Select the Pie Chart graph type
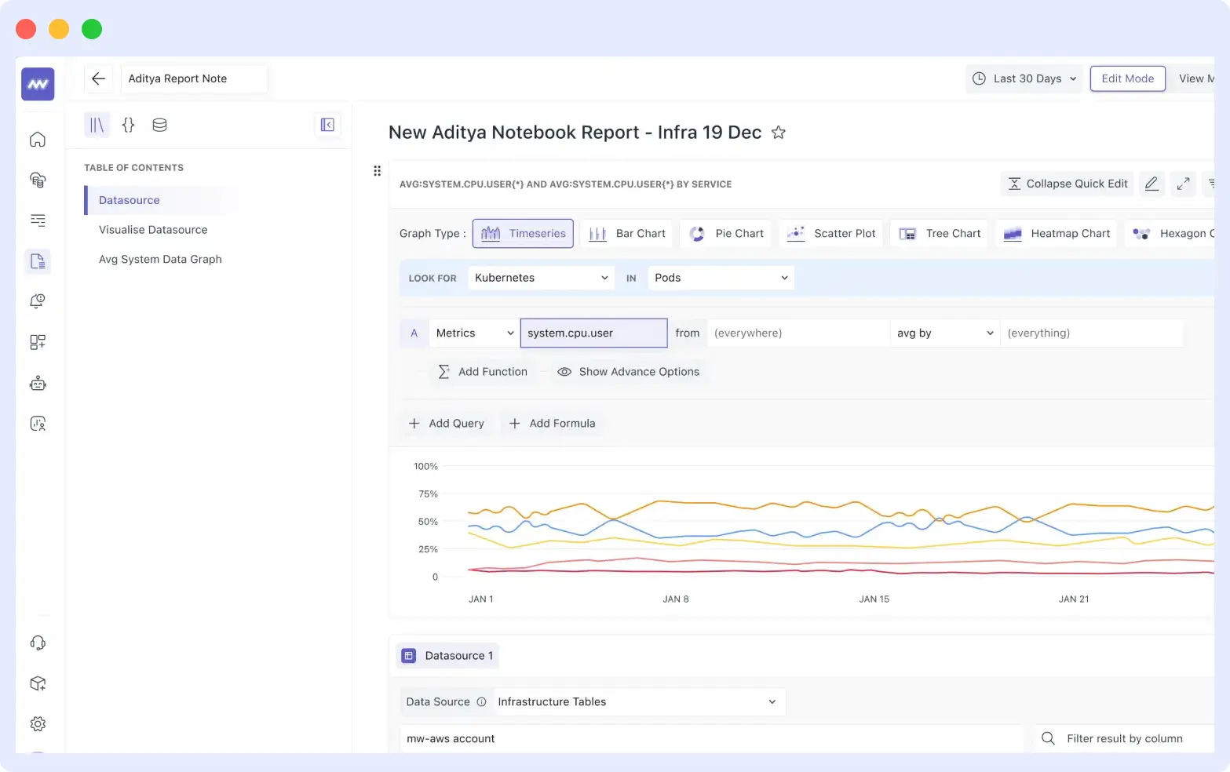 coord(725,233)
